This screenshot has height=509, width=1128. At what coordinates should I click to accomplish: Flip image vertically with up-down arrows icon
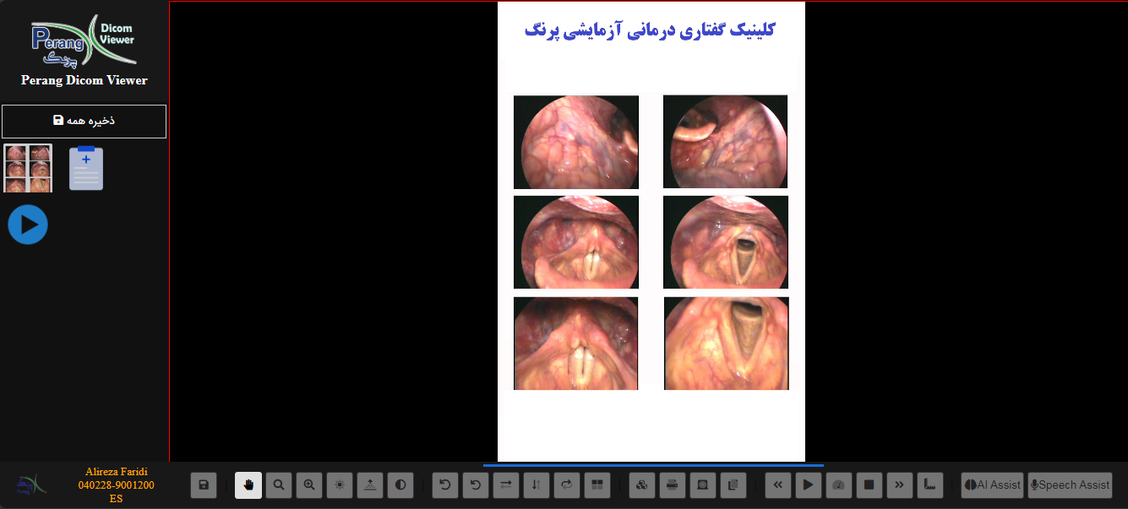point(537,485)
